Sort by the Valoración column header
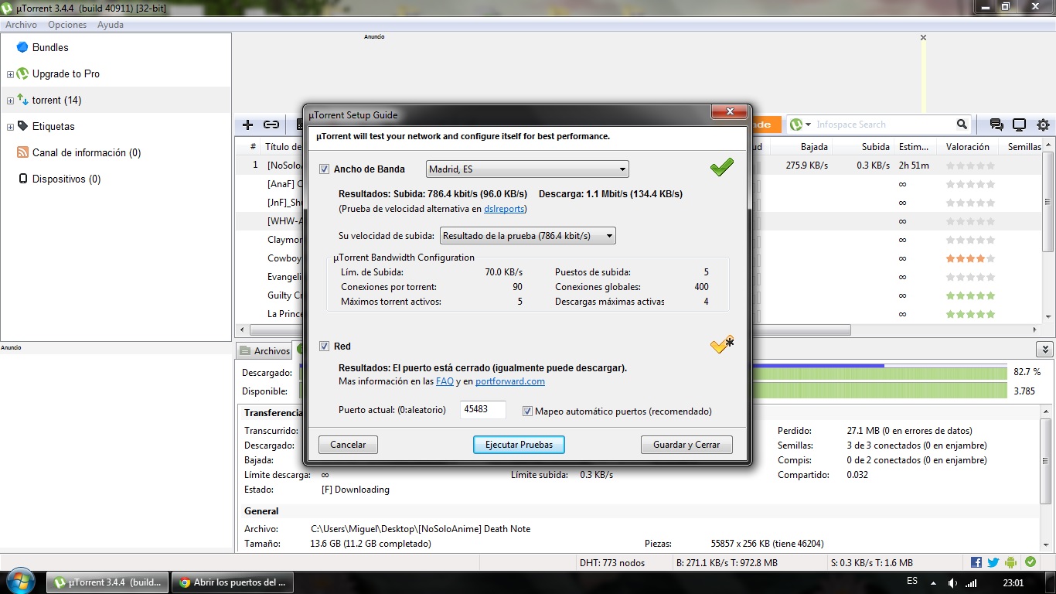The image size is (1056, 594). (x=967, y=146)
